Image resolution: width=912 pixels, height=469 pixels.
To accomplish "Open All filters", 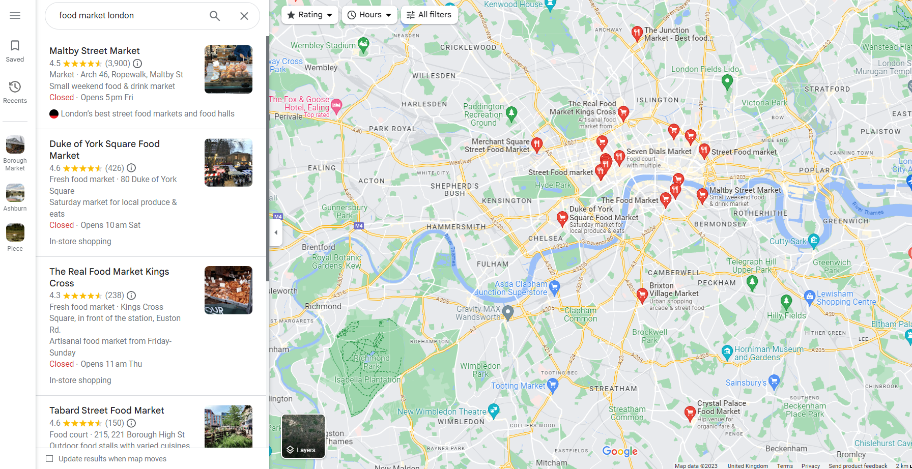I will tap(429, 15).
